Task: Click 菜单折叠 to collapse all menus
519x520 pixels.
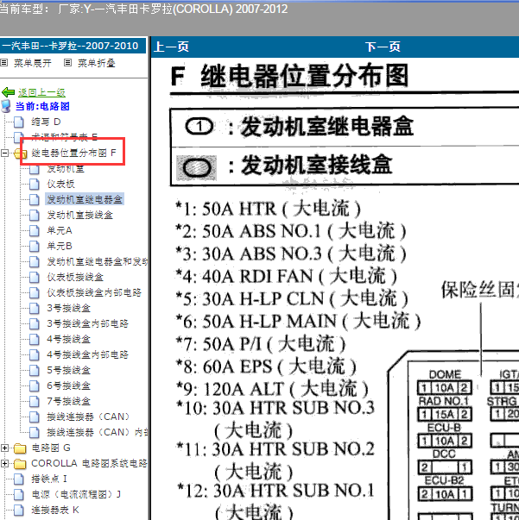Action: [97, 63]
